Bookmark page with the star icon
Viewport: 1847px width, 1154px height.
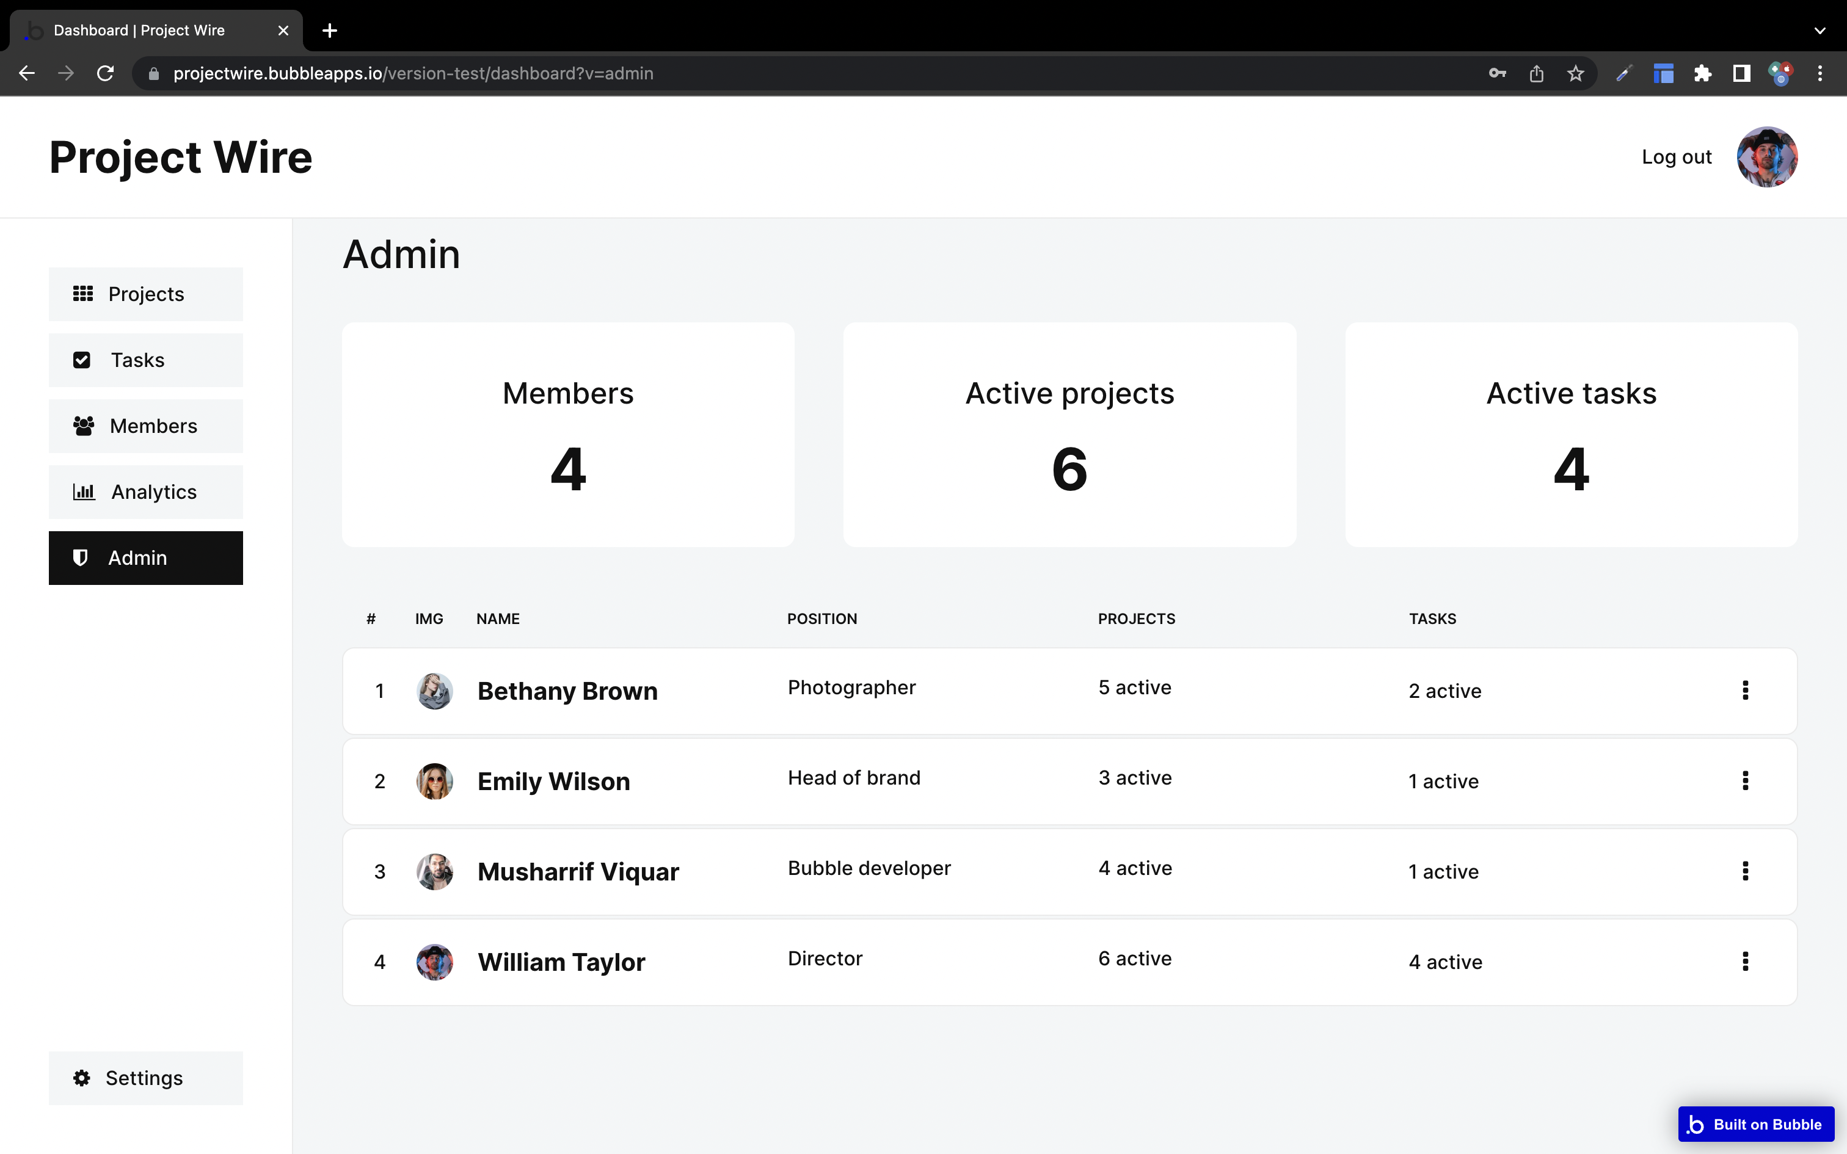point(1575,73)
